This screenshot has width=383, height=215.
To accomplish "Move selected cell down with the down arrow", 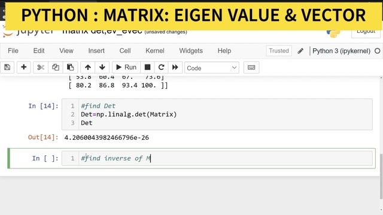I will 102,67.
